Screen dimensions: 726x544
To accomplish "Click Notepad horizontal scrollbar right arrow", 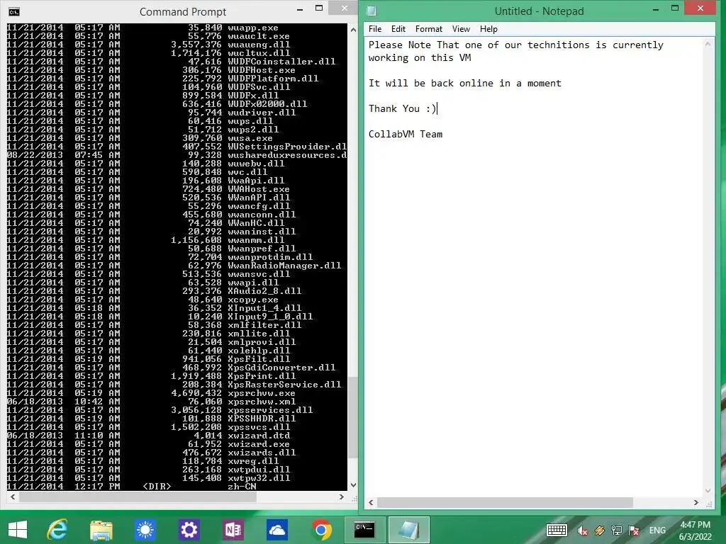I will tap(696, 502).
